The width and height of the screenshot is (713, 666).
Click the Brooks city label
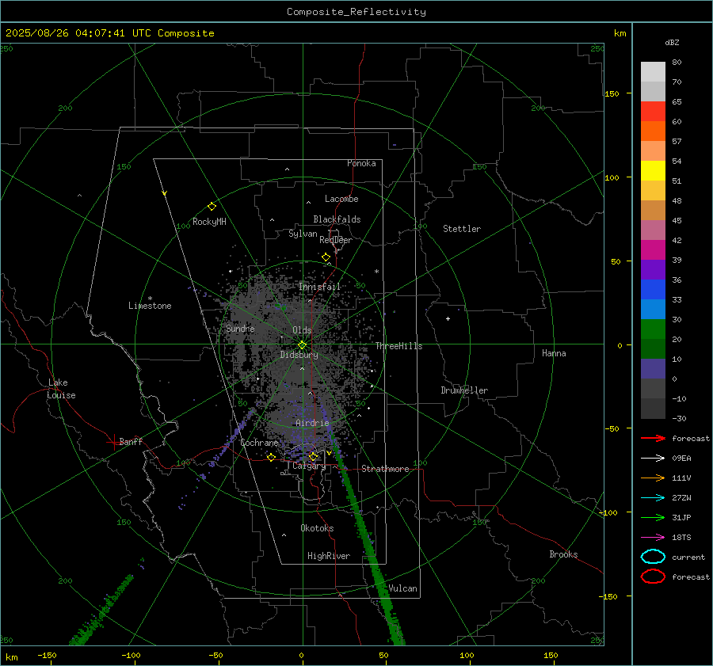tap(563, 554)
